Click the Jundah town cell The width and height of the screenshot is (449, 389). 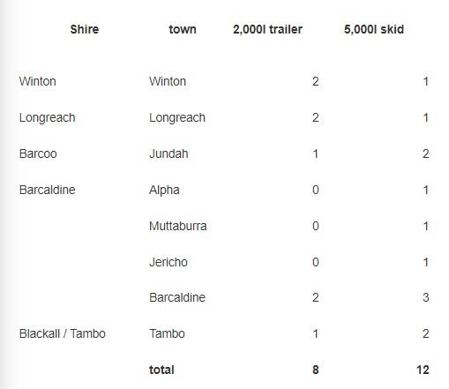pyautogui.click(x=168, y=153)
